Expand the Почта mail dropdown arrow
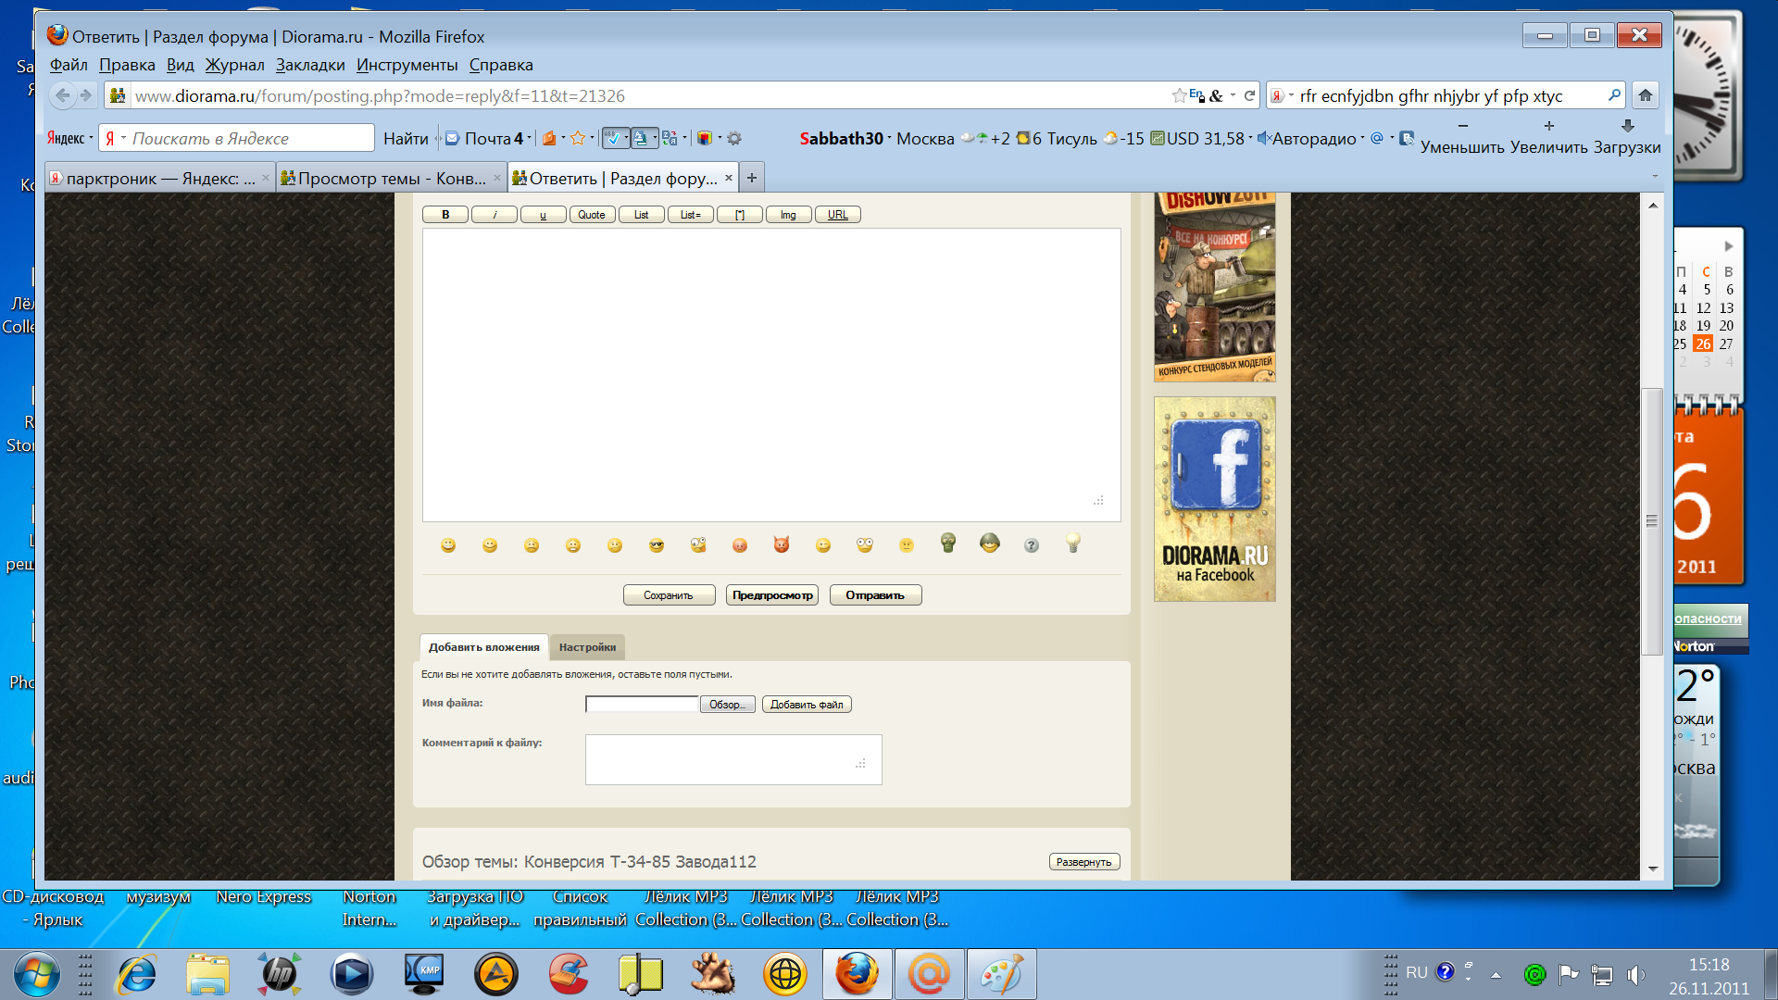This screenshot has height=1000, width=1778. (x=530, y=139)
